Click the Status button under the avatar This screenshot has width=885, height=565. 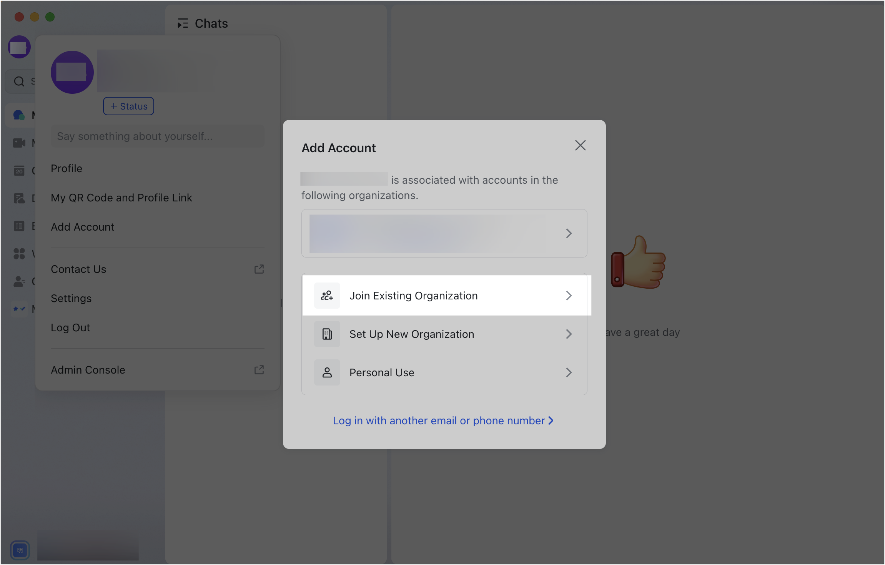pos(128,106)
